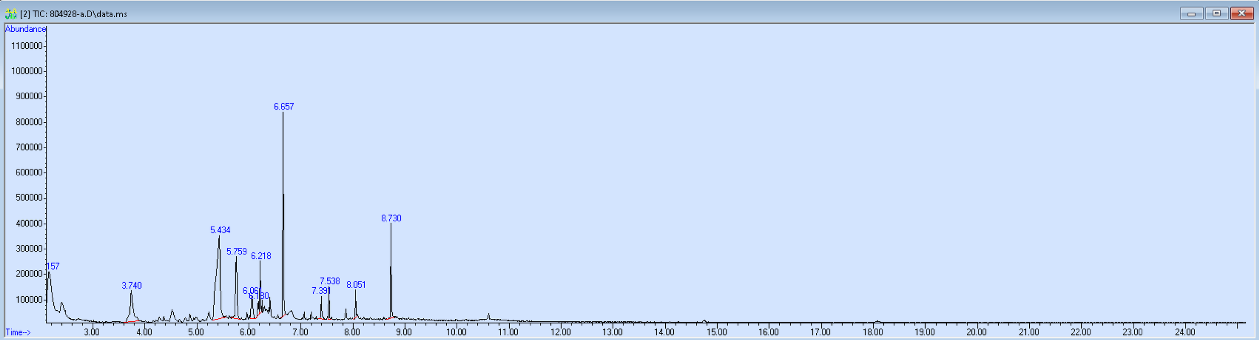Select the peak labeled 5.759

coord(237,251)
